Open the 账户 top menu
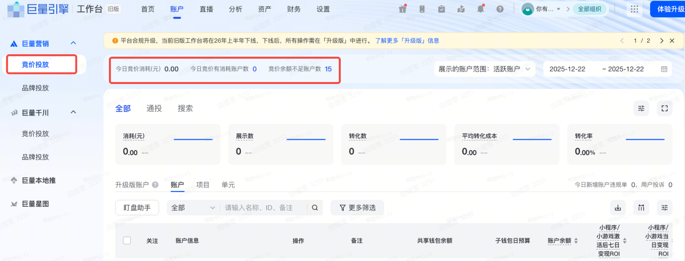 click(x=177, y=9)
